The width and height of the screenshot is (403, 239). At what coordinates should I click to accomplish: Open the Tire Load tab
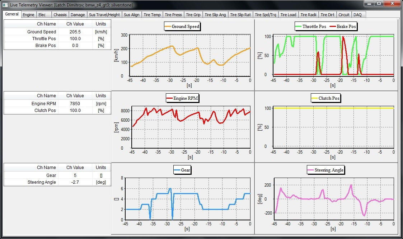[x=289, y=15]
